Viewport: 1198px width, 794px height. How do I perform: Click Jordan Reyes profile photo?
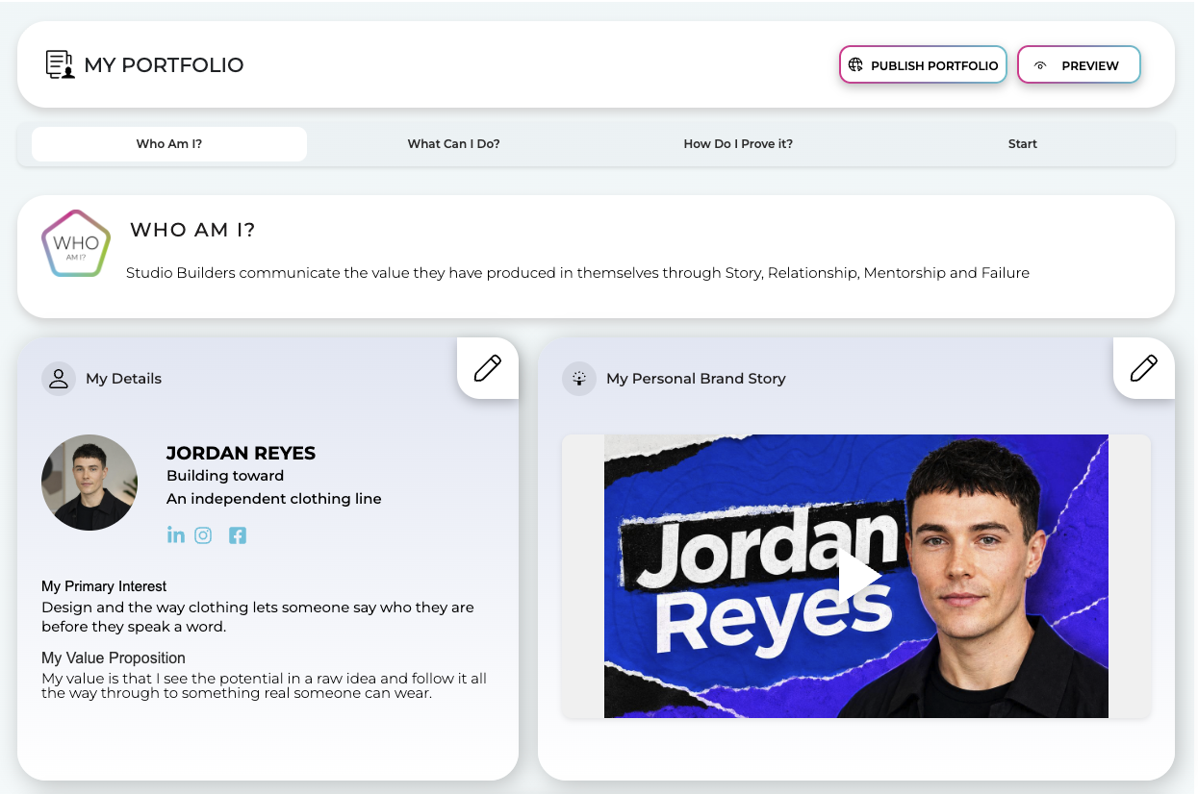[x=89, y=483]
